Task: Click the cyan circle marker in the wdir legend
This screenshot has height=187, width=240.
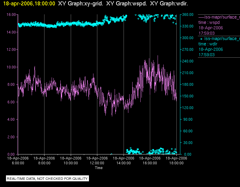Action: pyautogui.click(x=201, y=39)
